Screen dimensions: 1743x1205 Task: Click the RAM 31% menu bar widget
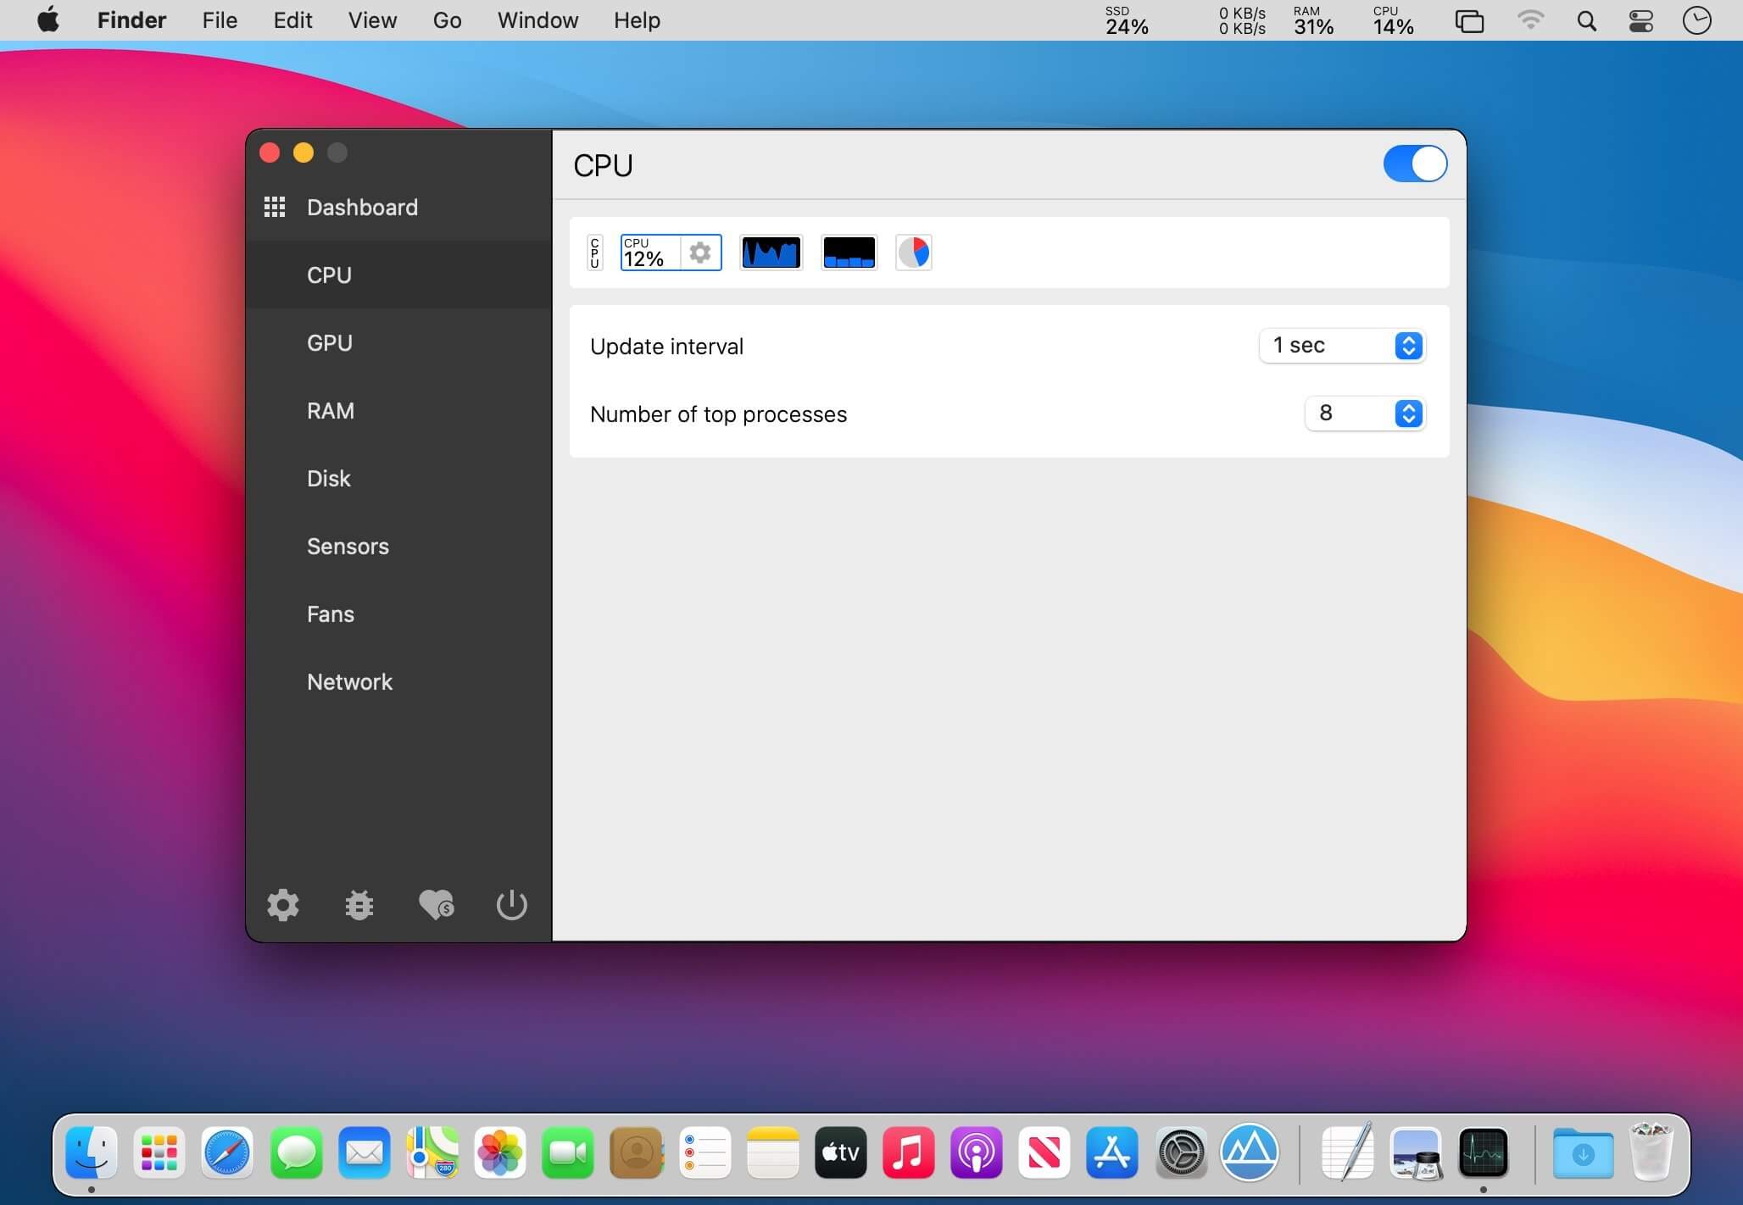[1313, 20]
